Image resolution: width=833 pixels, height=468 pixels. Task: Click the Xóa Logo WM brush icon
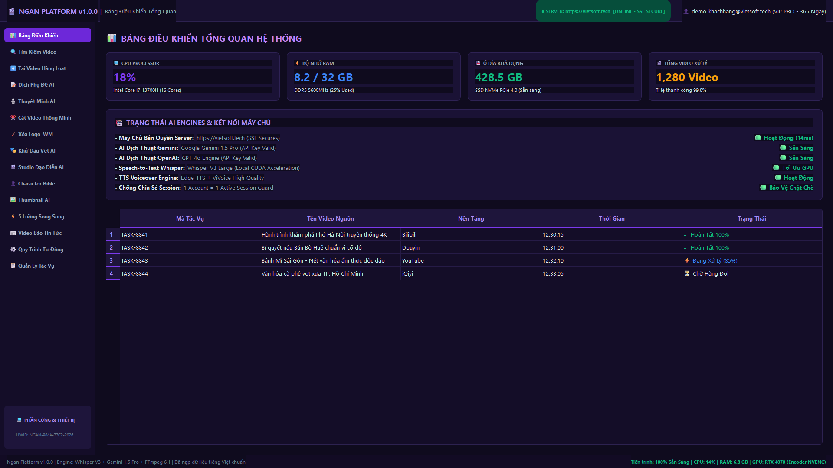13,134
